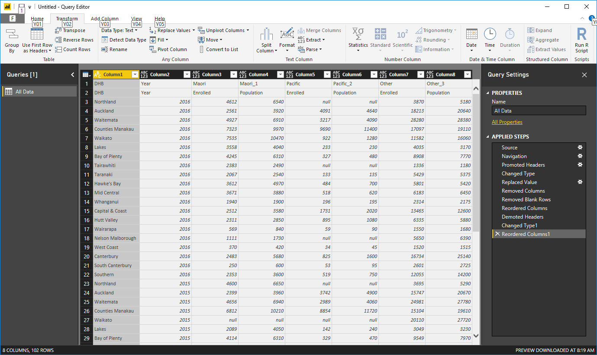597x355 pixels.
Task: Open the Extract dropdown
Action: click(311, 40)
